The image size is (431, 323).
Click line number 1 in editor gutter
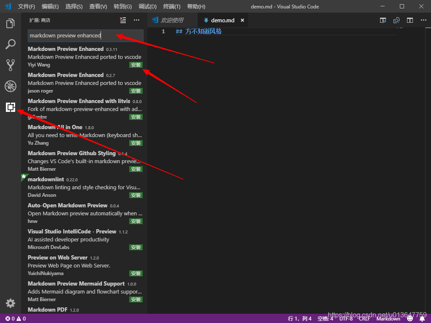coord(163,31)
